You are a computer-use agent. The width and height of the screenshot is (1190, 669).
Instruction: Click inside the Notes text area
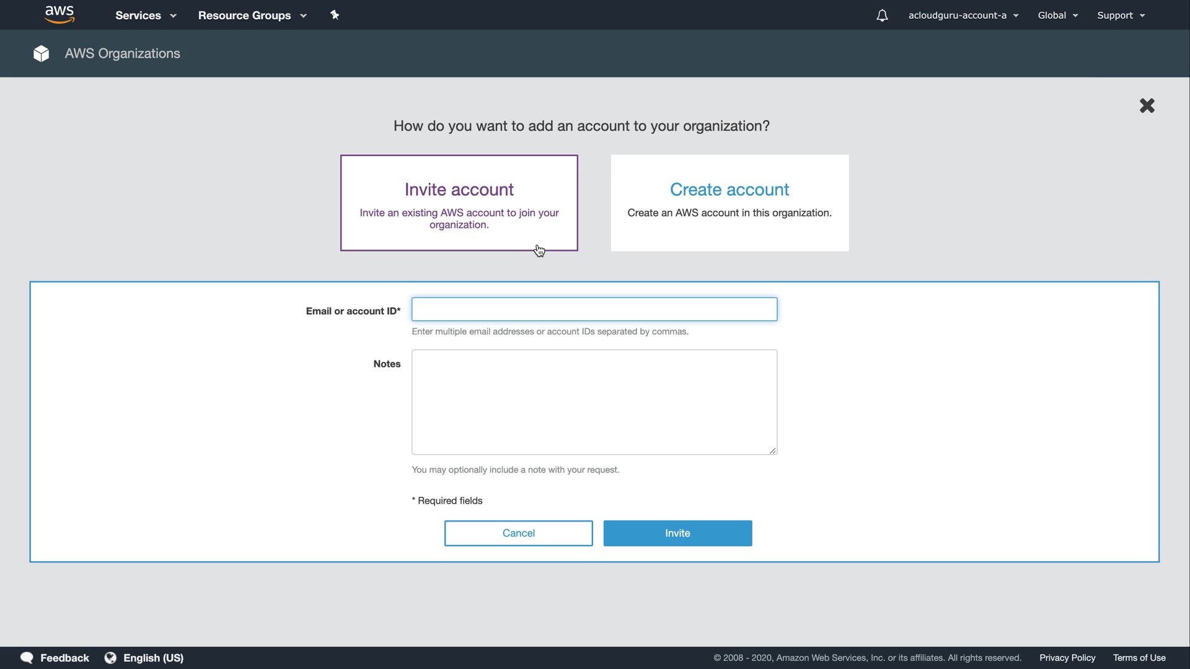594,402
